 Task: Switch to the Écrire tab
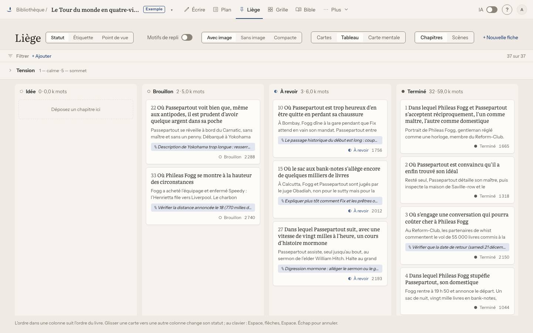click(195, 10)
